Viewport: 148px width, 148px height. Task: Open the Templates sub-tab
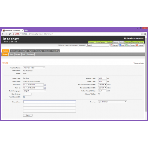point(30,54)
